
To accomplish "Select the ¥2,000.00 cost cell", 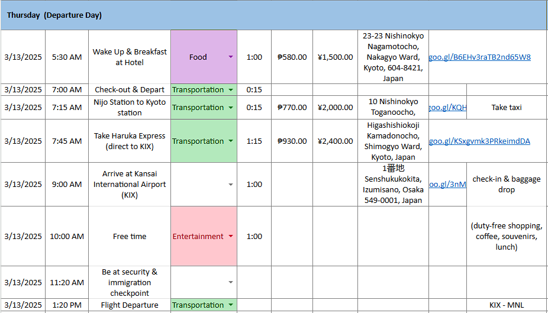I will (335, 108).
